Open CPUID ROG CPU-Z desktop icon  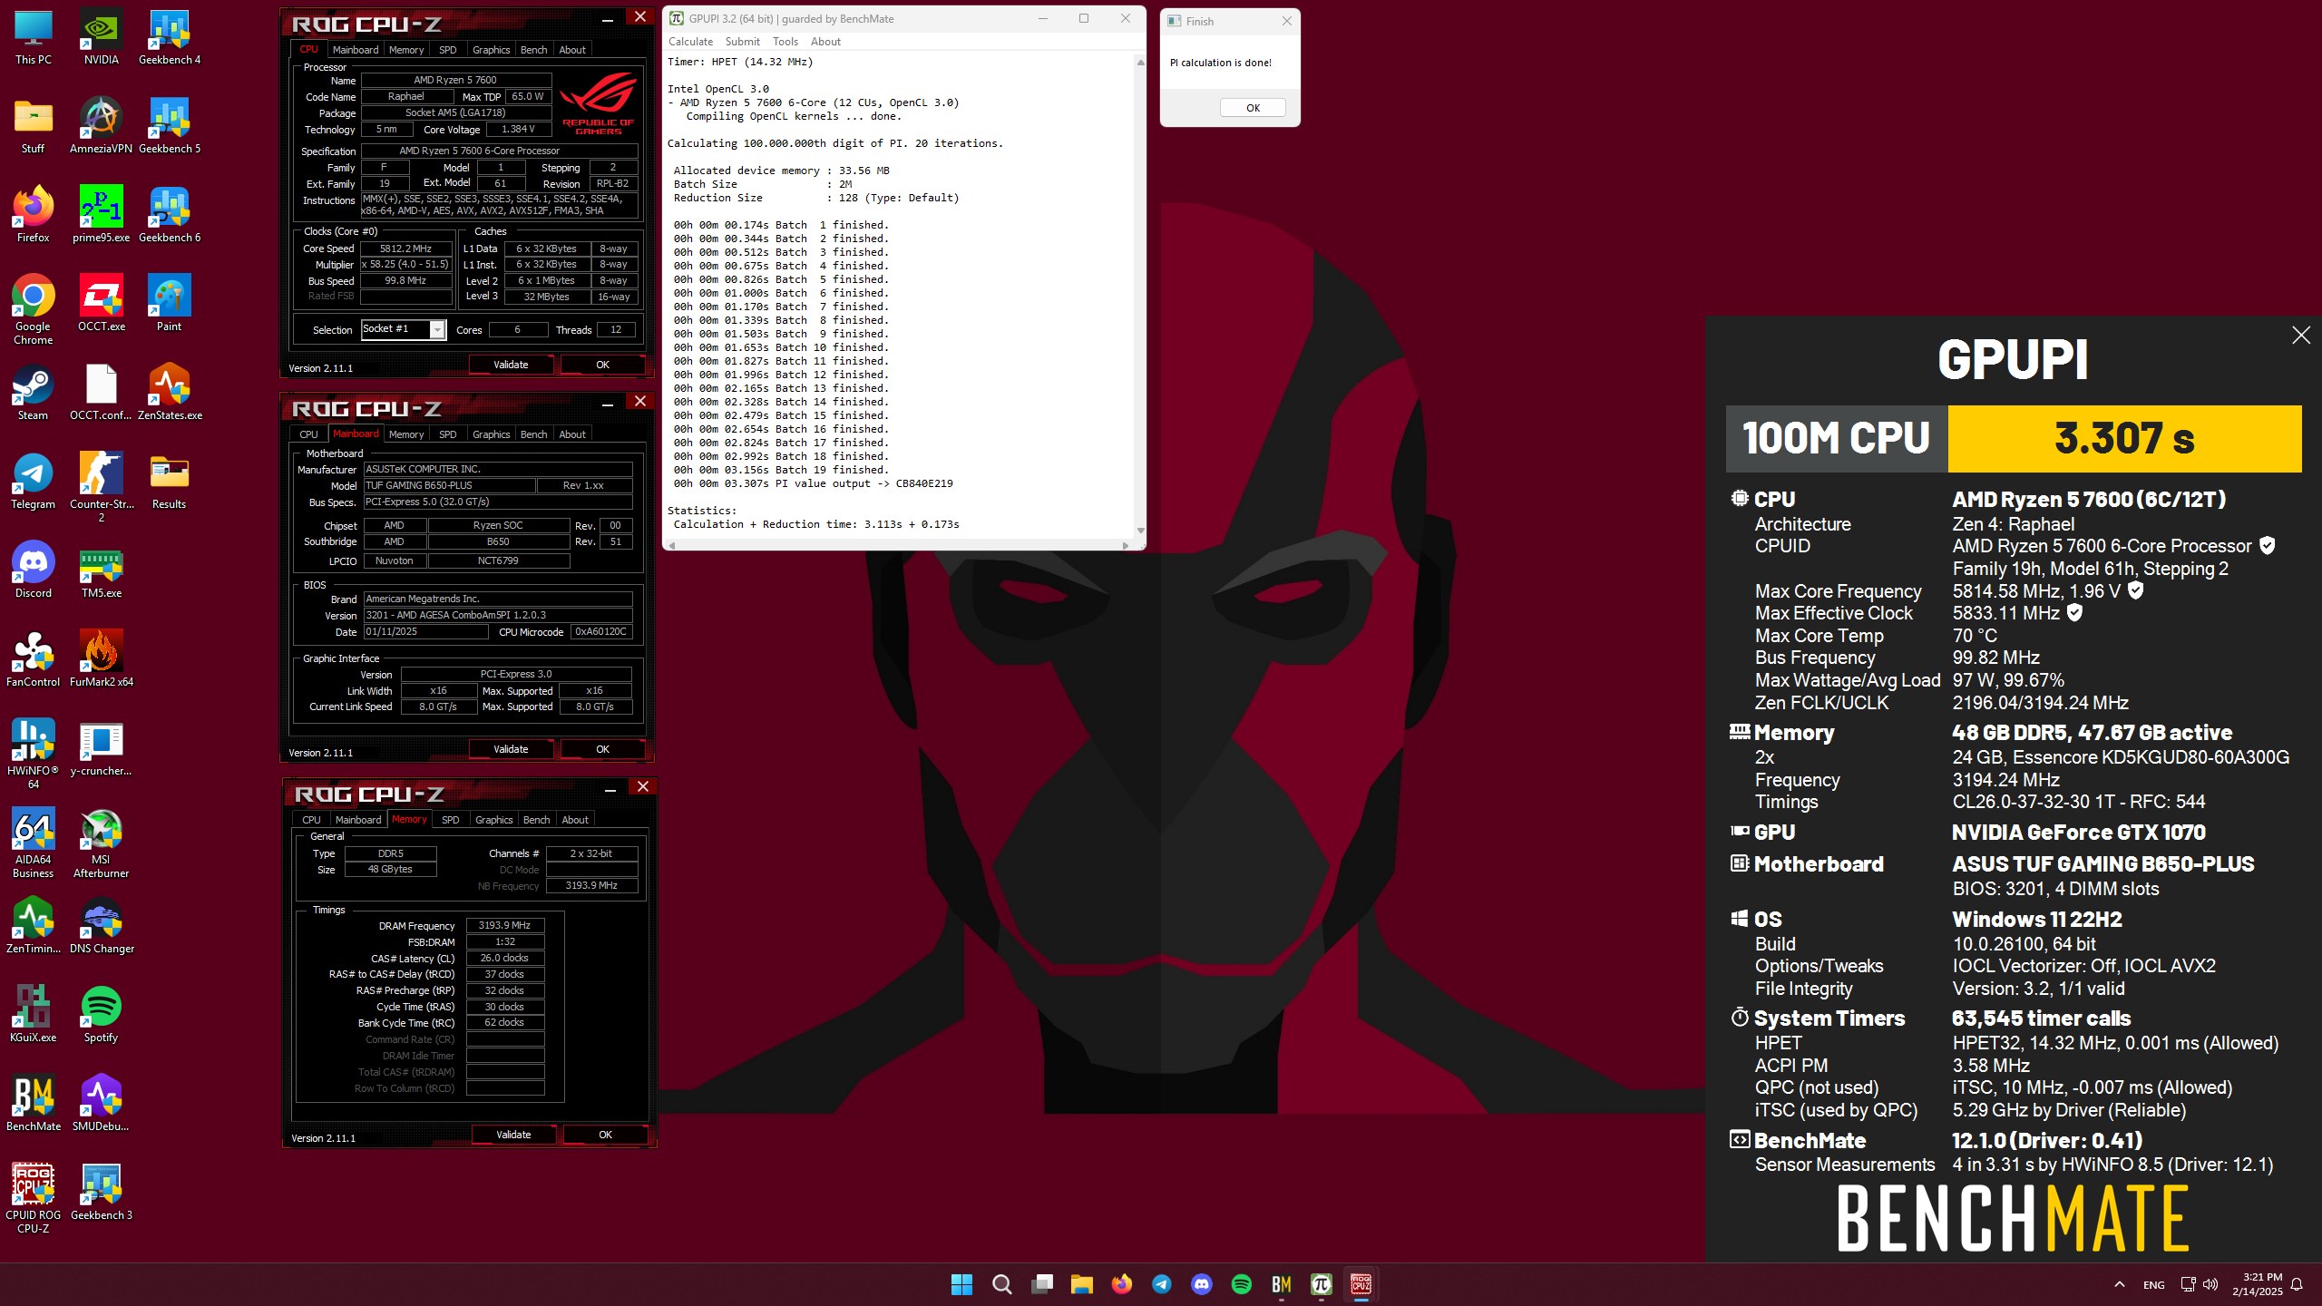tap(34, 1198)
